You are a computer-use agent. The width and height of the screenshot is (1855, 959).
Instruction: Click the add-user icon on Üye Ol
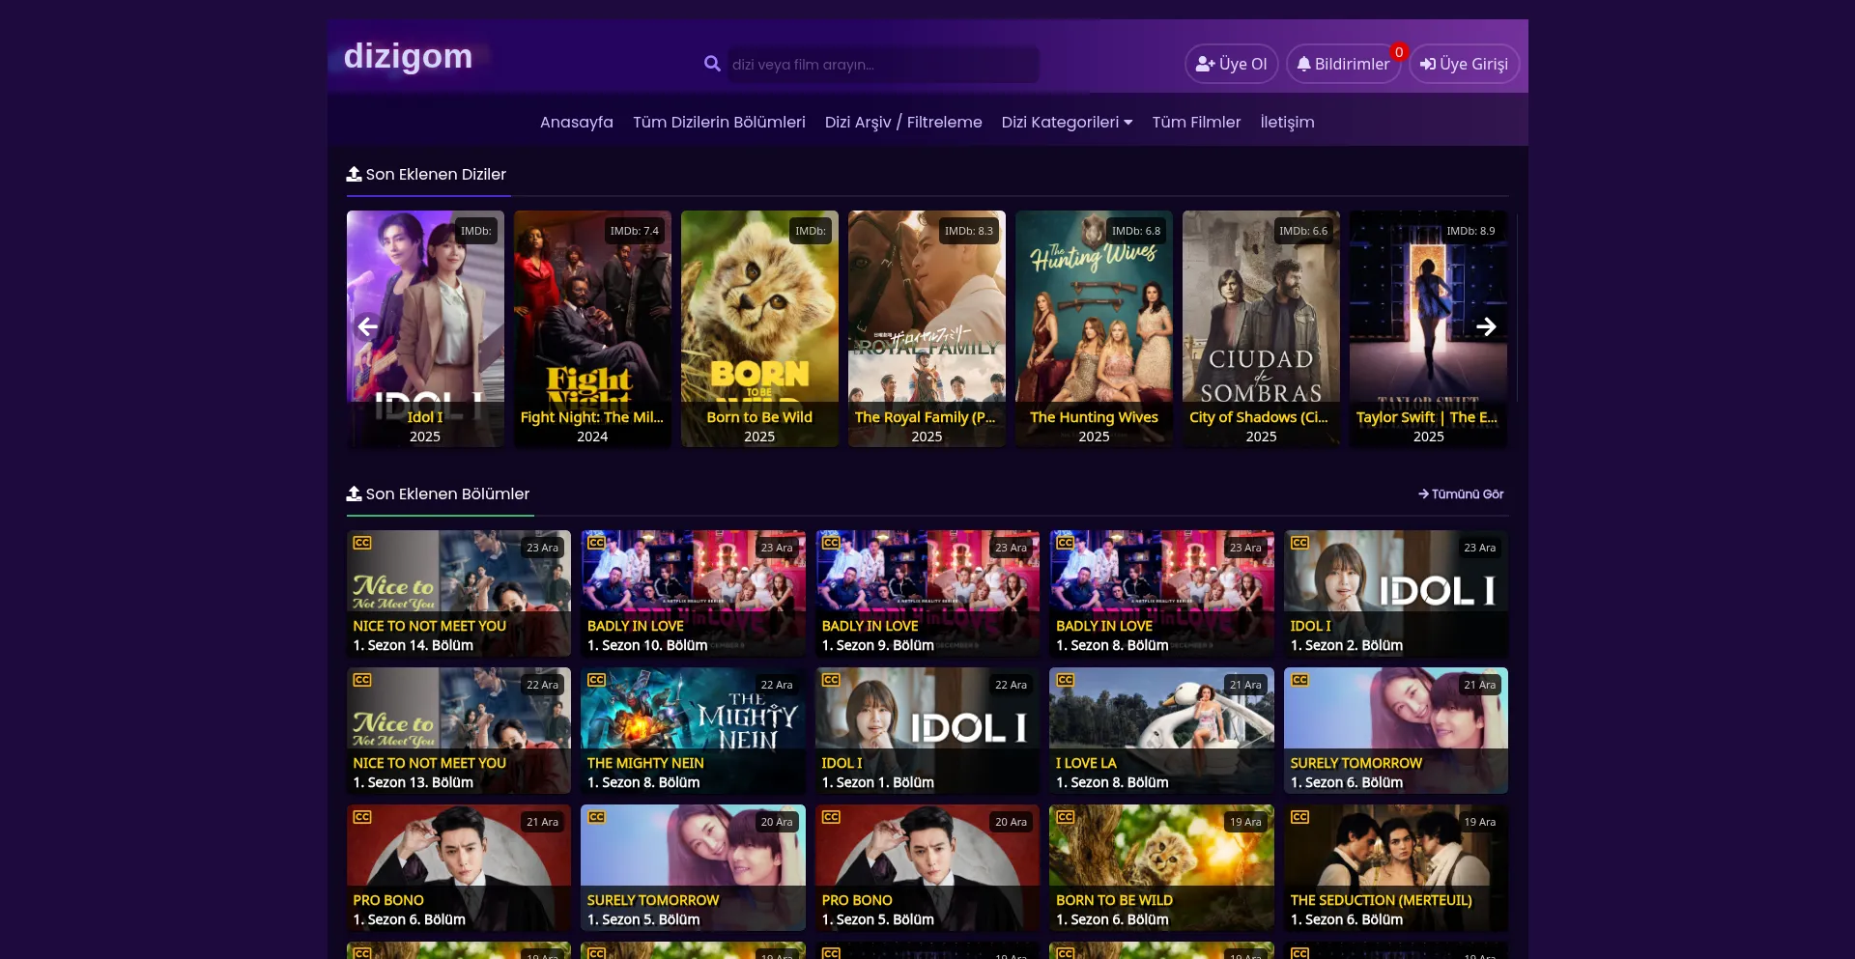(1204, 64)
